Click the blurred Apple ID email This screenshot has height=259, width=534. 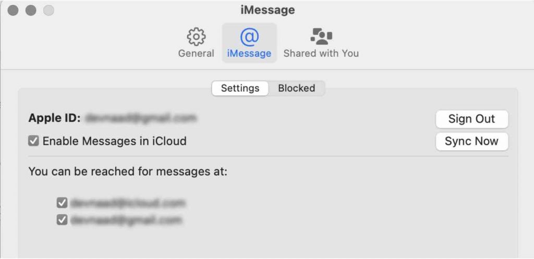[x=141, y=118]
